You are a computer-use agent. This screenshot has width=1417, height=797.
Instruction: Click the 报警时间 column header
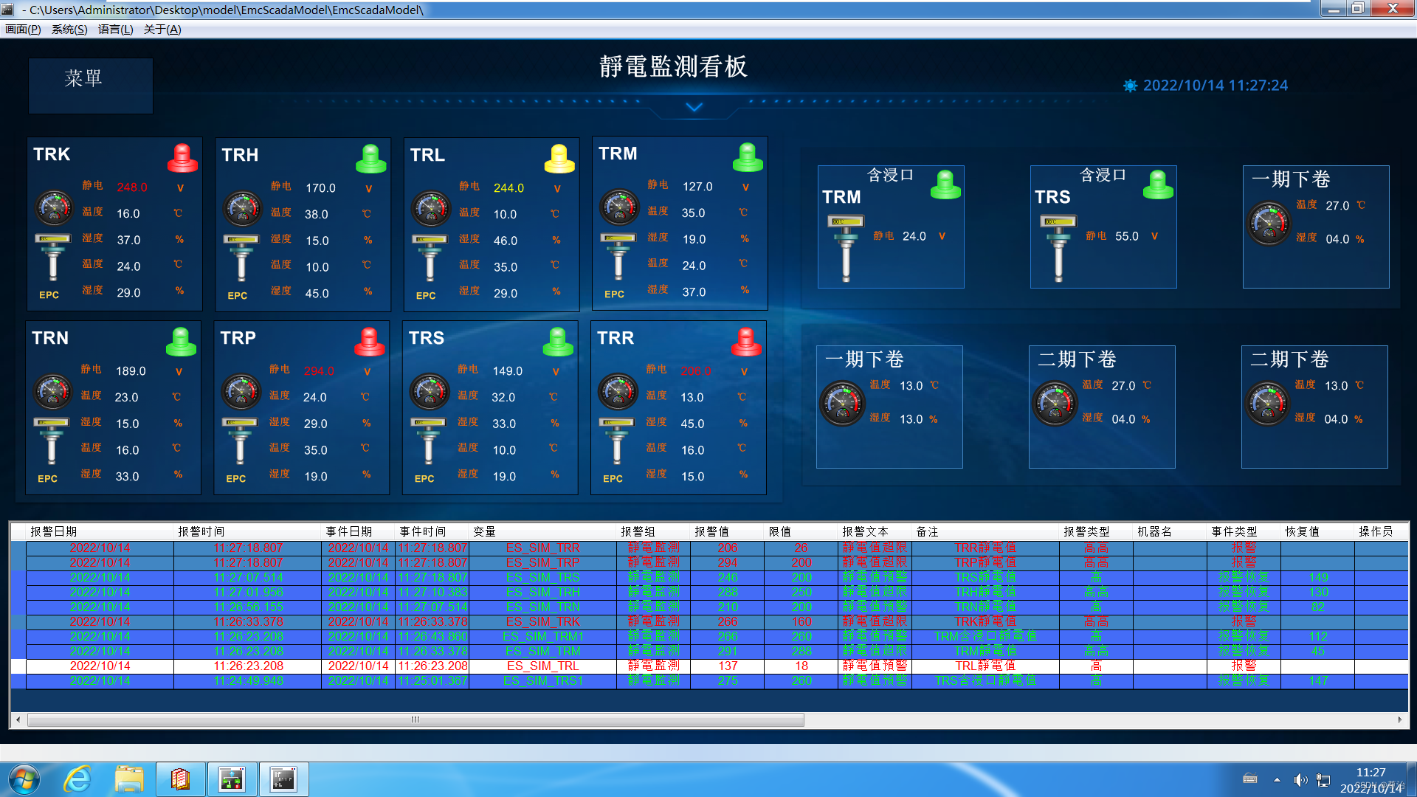pyautogui.click(x=201, y=531)
